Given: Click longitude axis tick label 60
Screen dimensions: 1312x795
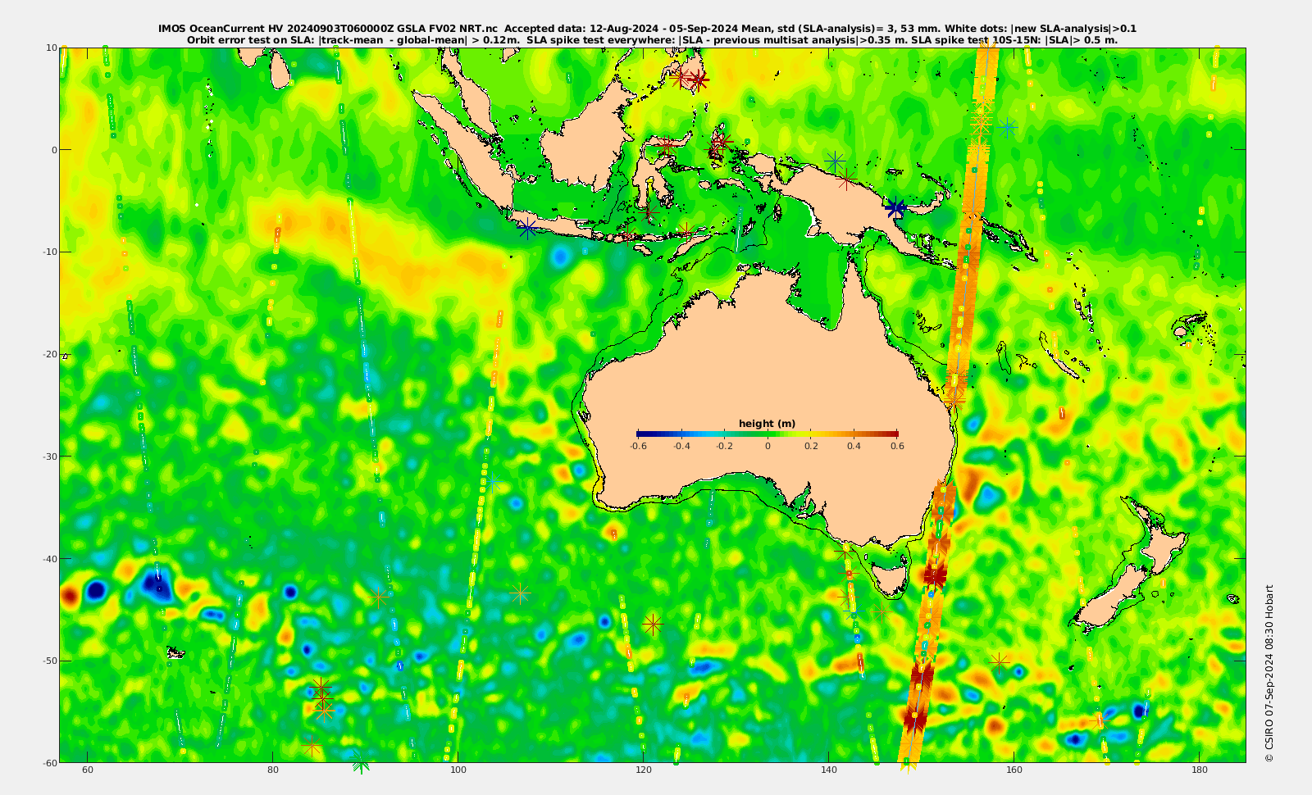Looking at the screenshot, I should click(x=88, y=770).
